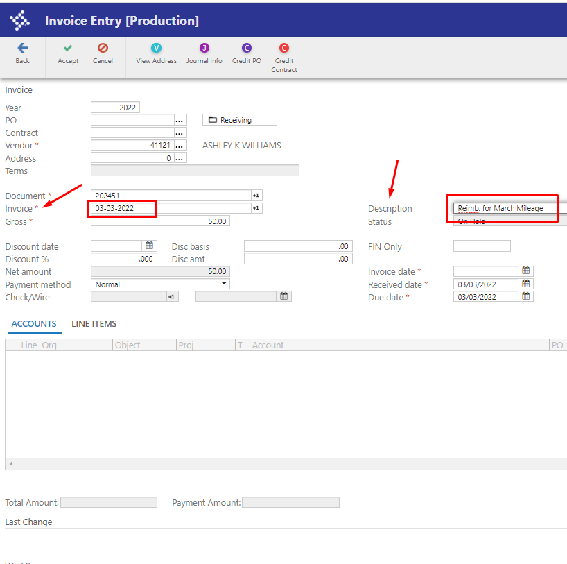Click the Account column header
This screenshot has width=567, height=564.
coord(399,345)
